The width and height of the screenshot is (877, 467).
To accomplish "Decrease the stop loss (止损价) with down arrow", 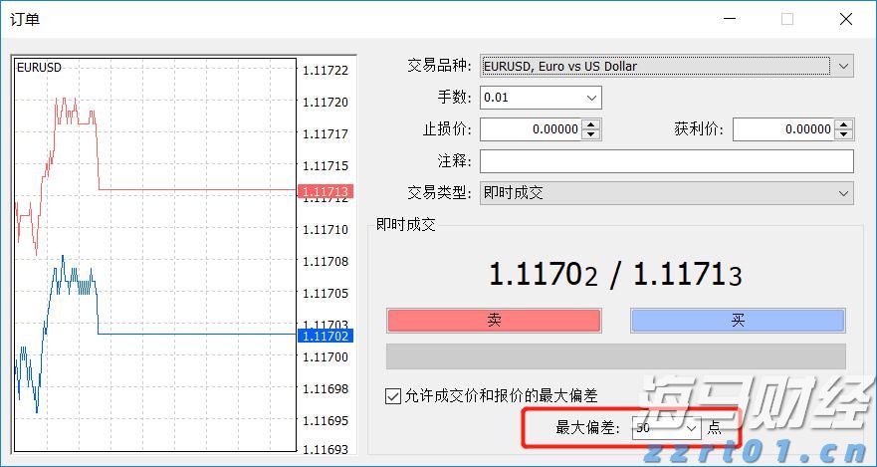I will pyautogui.click(x=591, y=134).
